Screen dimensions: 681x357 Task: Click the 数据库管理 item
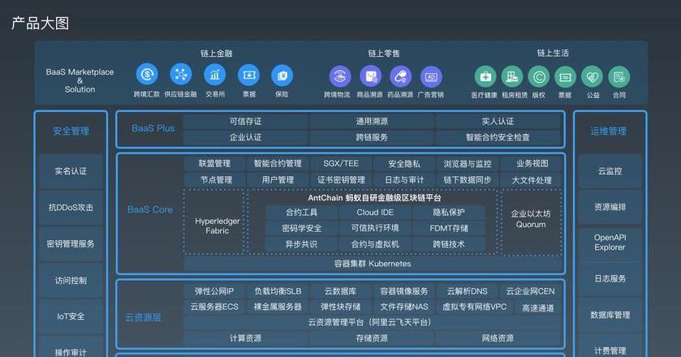point(610,315)
